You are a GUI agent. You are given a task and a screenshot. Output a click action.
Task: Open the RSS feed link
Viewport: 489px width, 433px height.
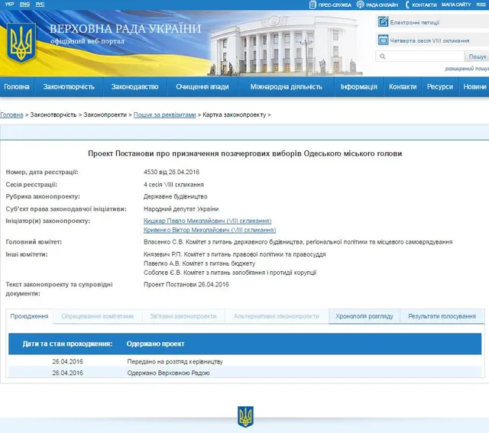tap(481, 5)
